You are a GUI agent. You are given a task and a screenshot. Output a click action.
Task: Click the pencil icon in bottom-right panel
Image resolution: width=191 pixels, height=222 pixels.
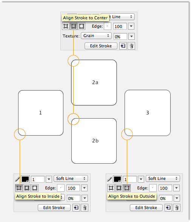[109, 179]
